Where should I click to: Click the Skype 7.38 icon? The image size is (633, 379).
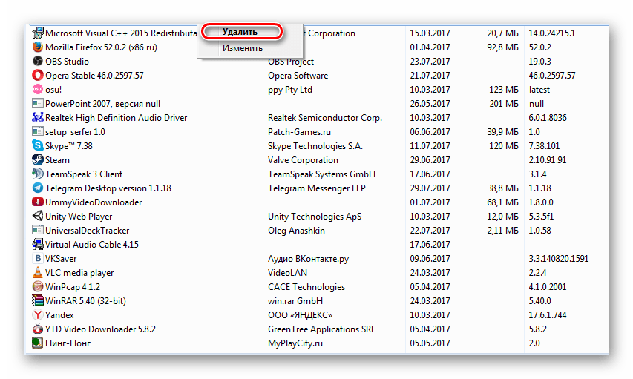[38, 146]
